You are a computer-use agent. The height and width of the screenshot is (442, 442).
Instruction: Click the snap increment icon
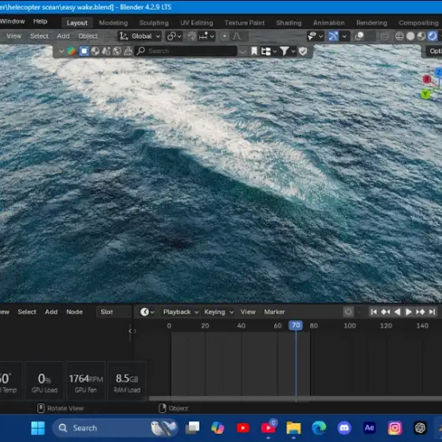[203, 36]
